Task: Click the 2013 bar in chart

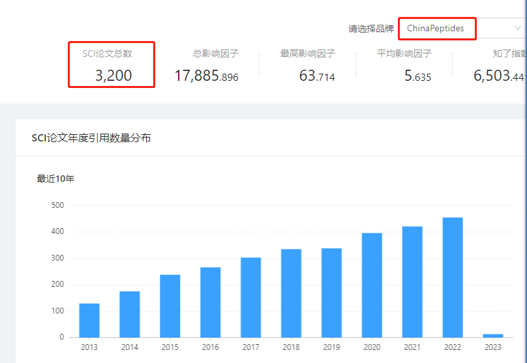Action: pyautogui.click(x=89, y=321)
